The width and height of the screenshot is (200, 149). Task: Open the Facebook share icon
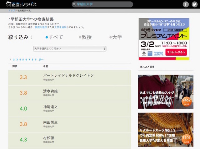tap(186, 4)
